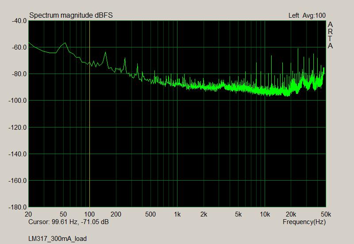Image resolution: width=354 pixels, height=244 pixels.
Task: Click the 200 frequency axis label
Action: [x=116, y=214]
